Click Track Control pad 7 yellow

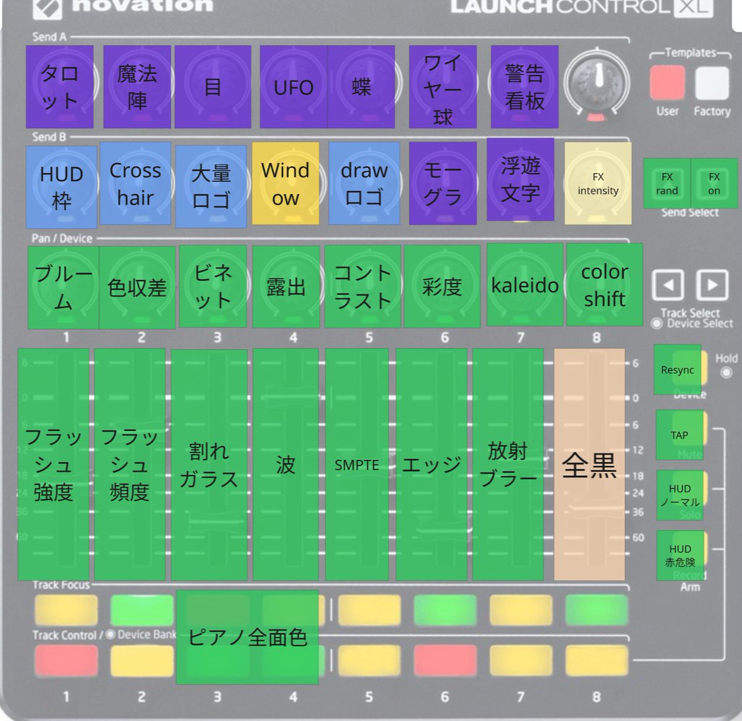pyautogui.click(x=521, y=660)
